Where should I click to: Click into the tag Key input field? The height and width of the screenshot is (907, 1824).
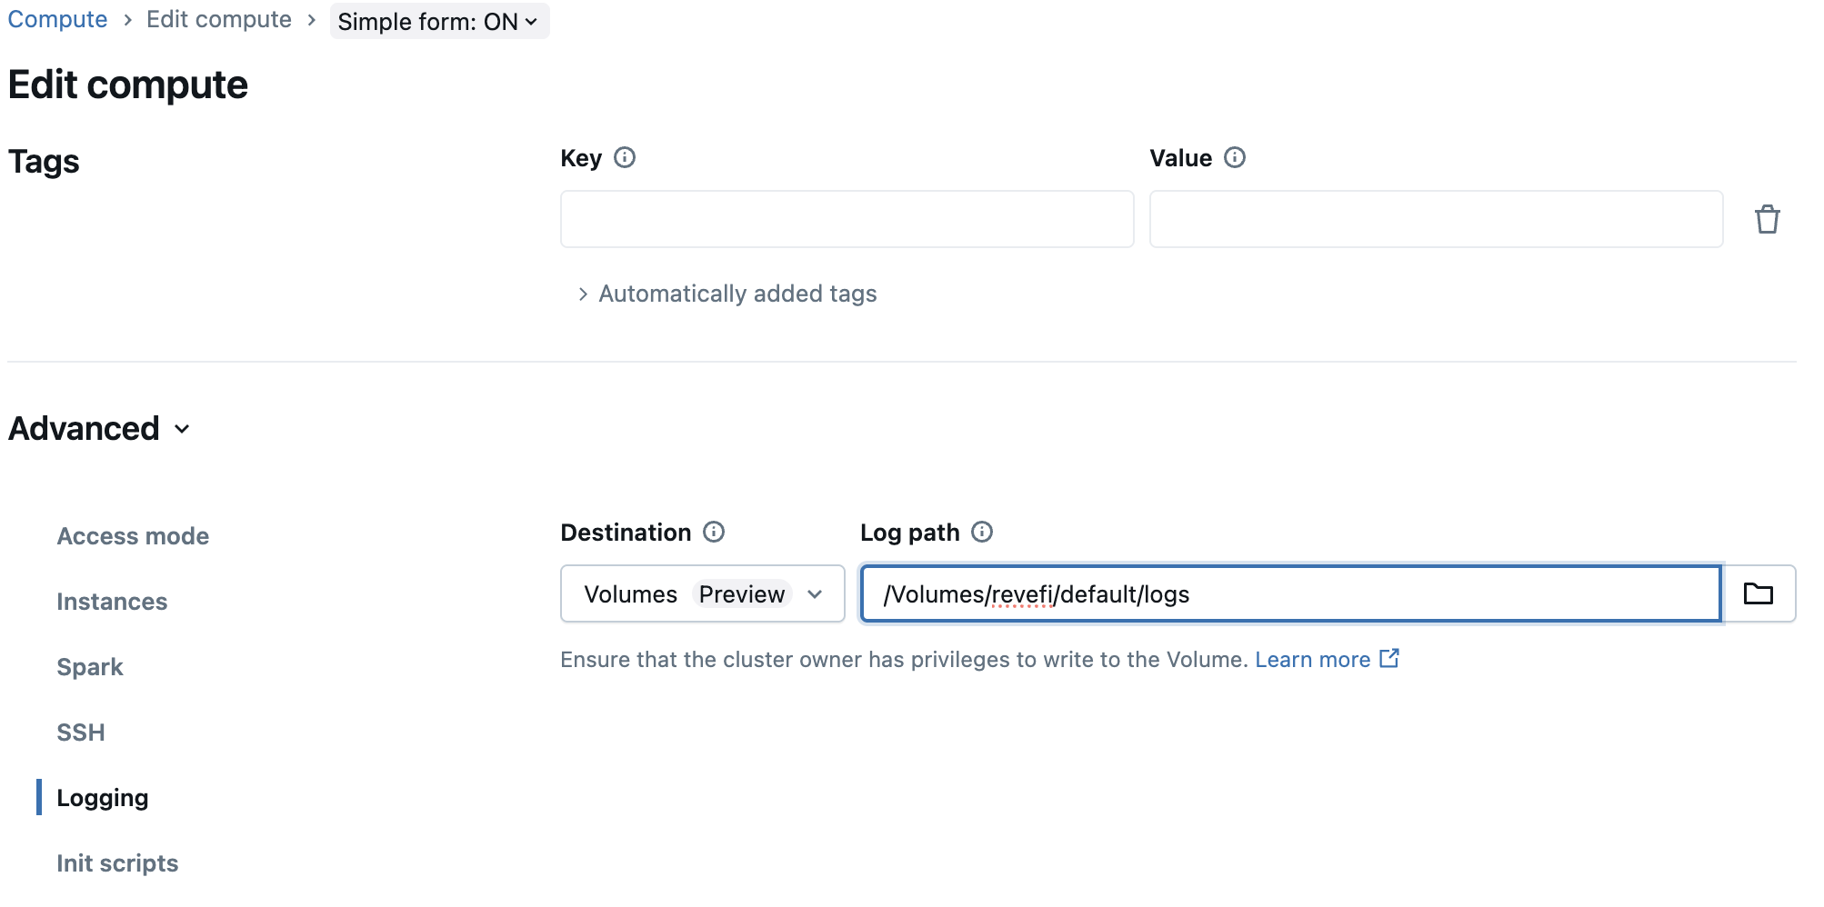(847, 219)
